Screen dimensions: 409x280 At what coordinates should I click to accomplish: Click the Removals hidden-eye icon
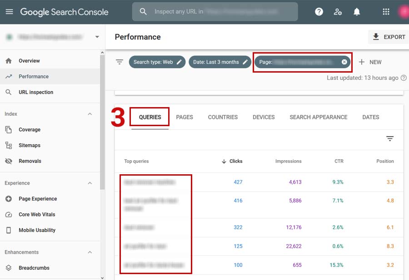click(x=9, y=161)
